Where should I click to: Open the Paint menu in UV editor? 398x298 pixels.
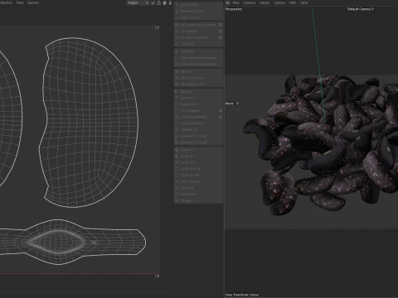coord(20,2)
